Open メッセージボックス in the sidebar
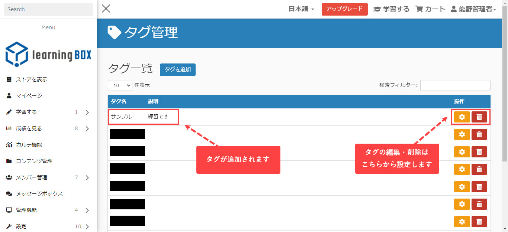Image resolution: width=508 pixels, height=232 pixels. 39,194
